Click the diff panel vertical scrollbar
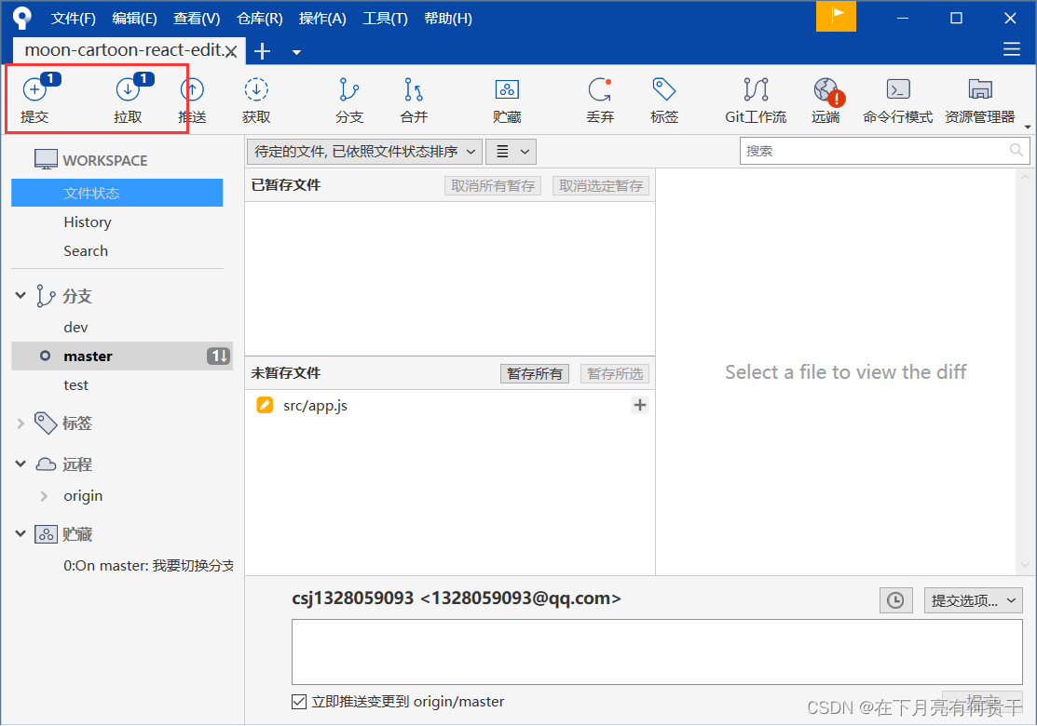The image size is (1037, 726). pos(1025,371)
